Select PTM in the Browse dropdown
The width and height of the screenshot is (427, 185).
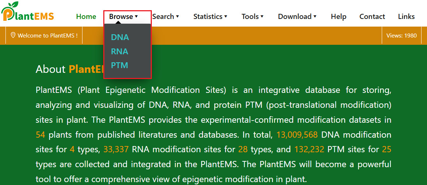click(x=120, y=66)
